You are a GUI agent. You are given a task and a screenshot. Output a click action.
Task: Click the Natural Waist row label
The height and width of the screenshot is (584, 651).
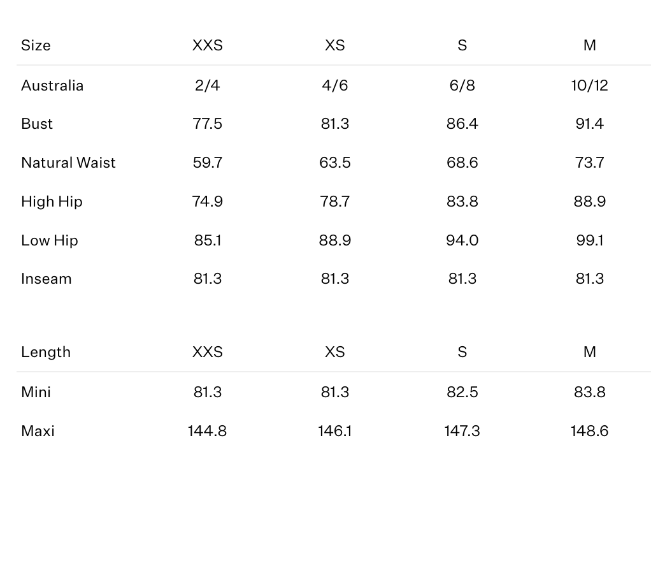(68, 163)
